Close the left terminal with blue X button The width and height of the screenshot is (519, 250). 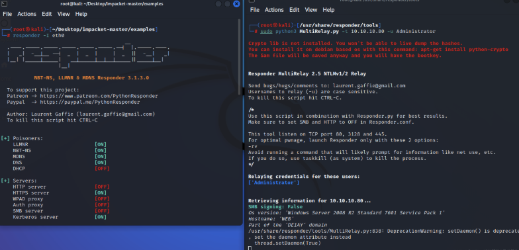click(236, 4)
